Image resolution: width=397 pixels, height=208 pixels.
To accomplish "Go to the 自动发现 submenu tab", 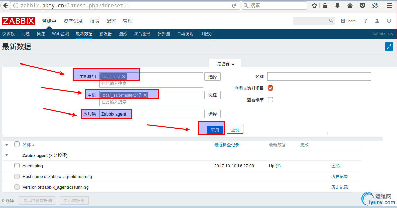I will pyautogui.click(x=185, y=33).
